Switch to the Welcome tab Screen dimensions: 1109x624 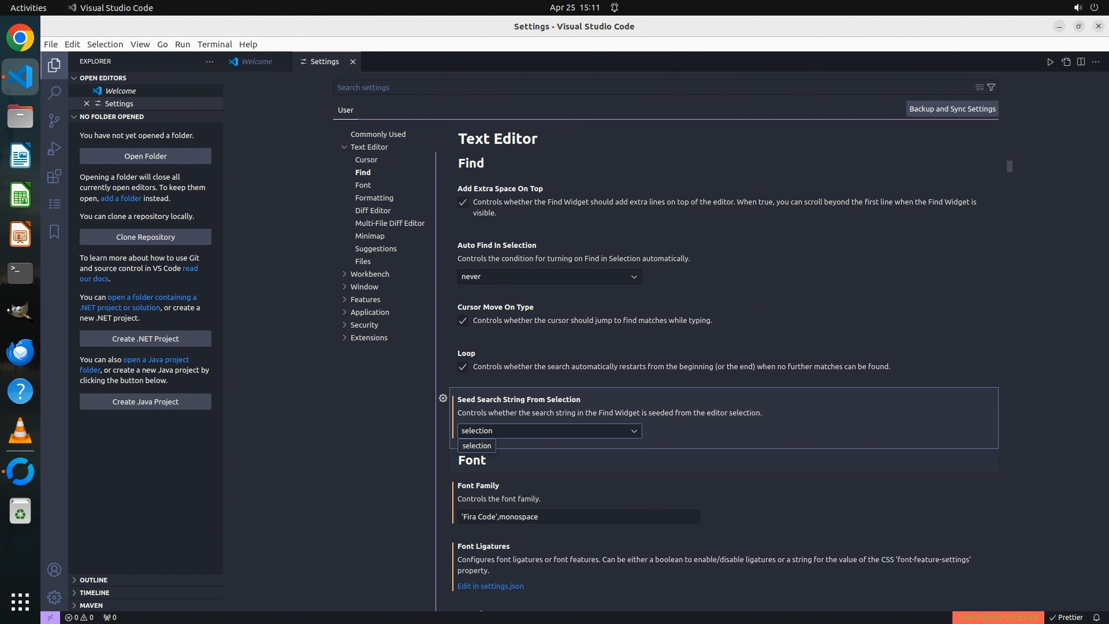point(256,62)
